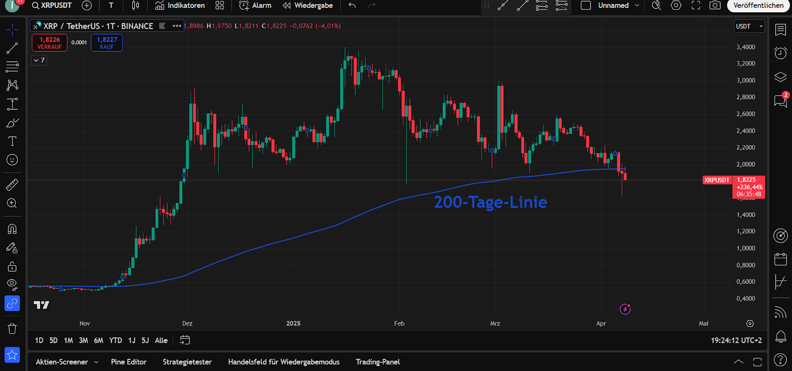Click the XRP / TetherUS symbol title
792x371 pixels.
(98, 26)
